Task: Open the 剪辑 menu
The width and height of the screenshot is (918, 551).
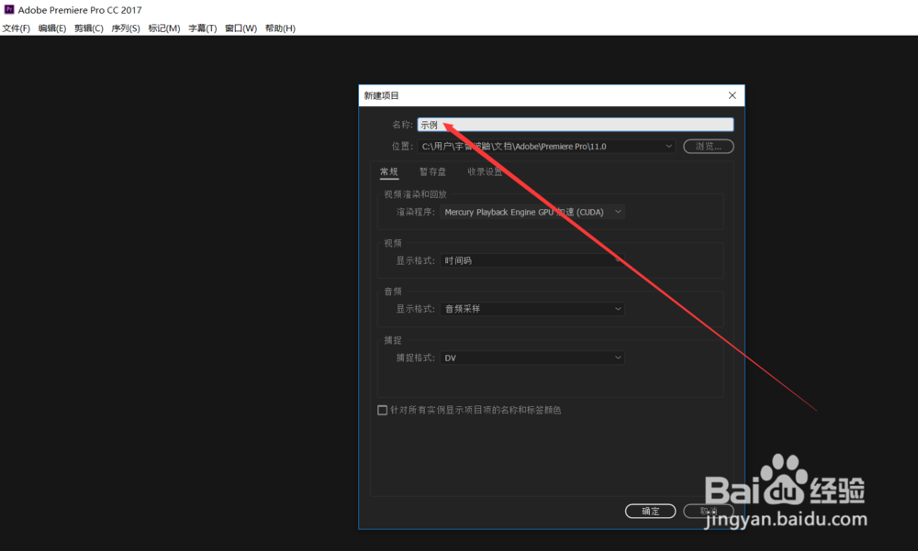Action: pos(88,28)
